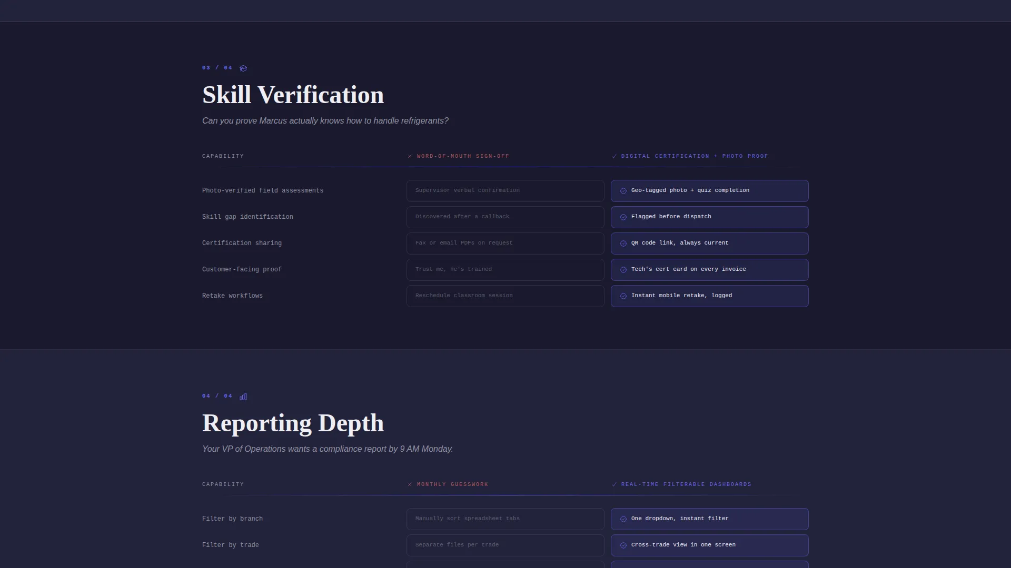The image size is (1011, 568).
Task: Click the subtitle about Marcus handling refrigerants
Action: tap(325, 121)
